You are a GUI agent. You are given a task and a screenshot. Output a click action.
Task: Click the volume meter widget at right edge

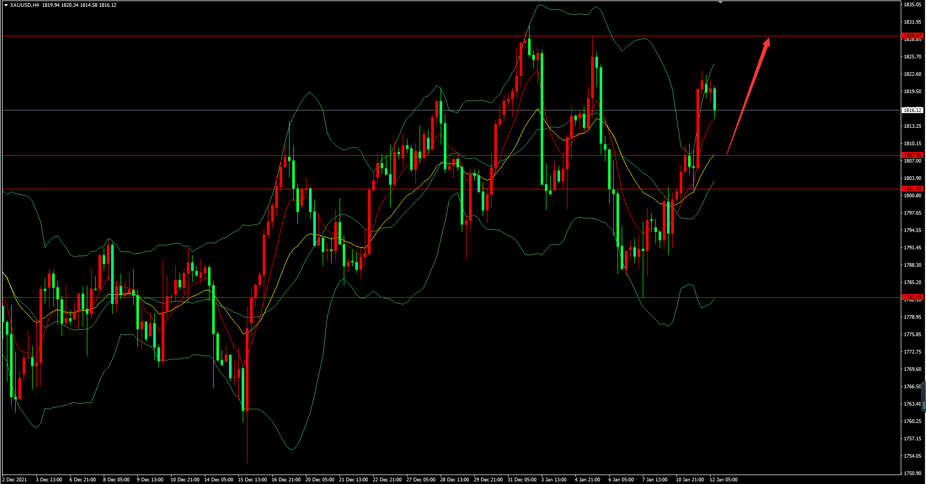(924, 397)
